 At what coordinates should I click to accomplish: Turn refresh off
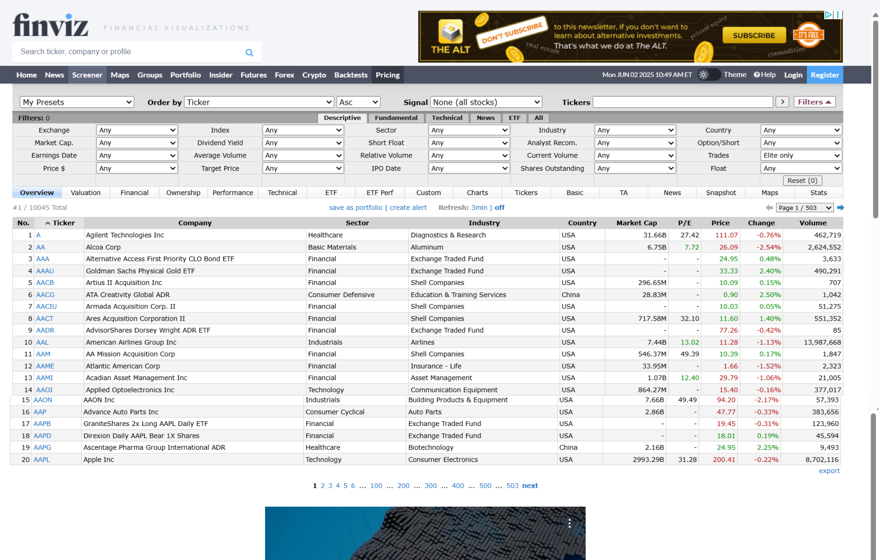click(499, 207)
